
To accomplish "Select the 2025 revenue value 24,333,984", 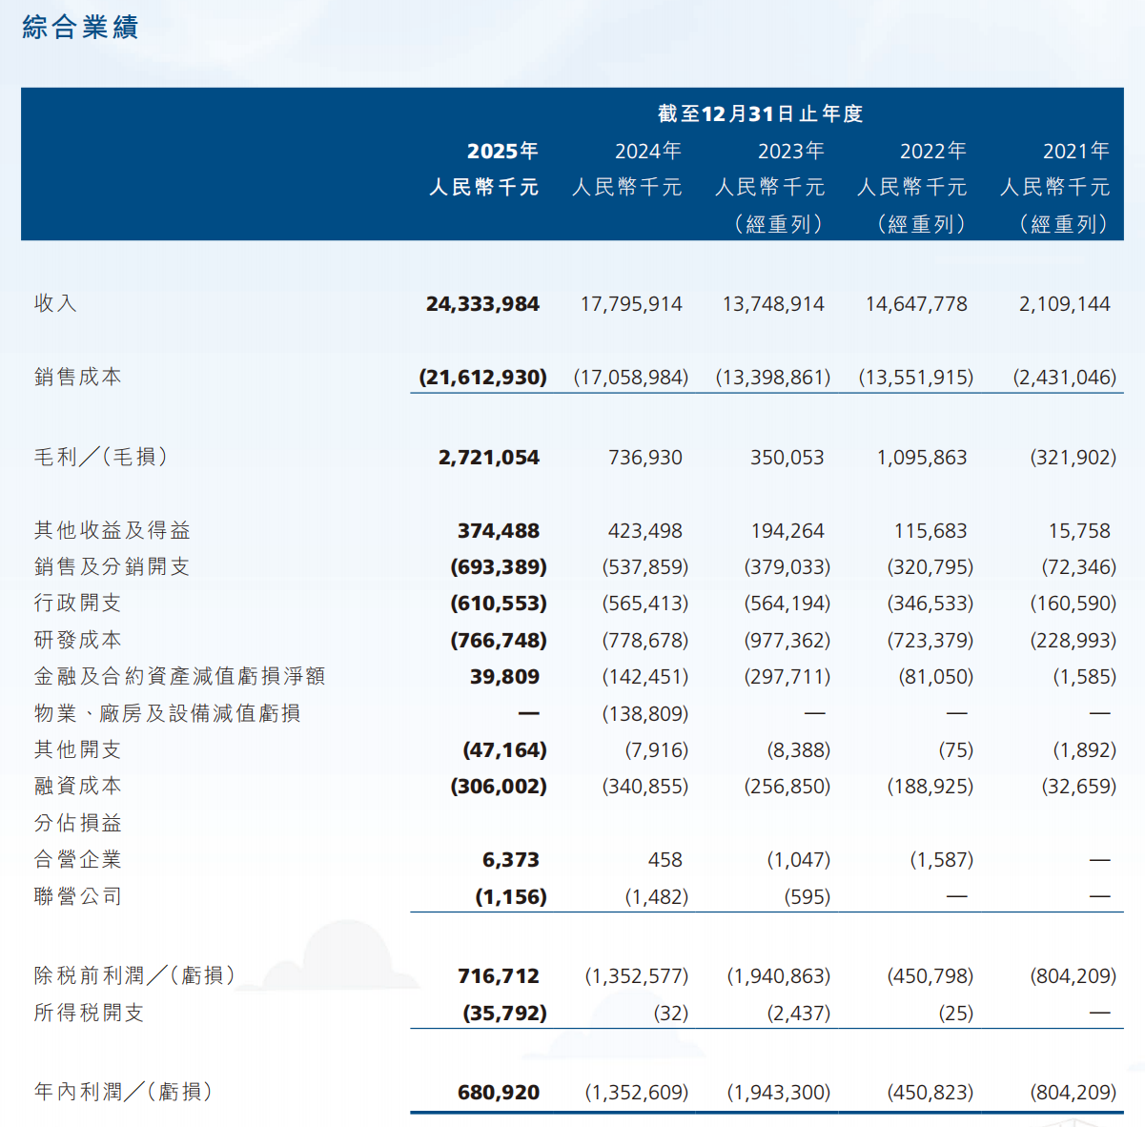I will [x=482, y=304].
